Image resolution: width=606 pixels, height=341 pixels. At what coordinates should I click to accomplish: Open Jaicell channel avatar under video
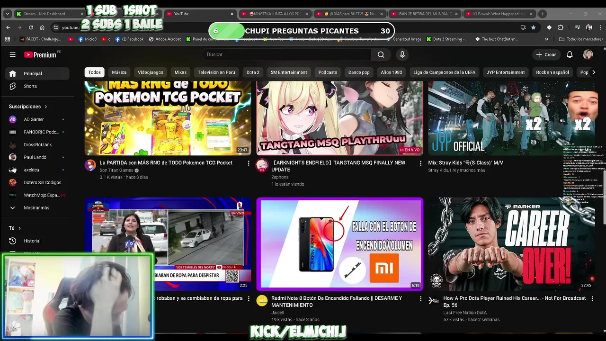[262, 301]
